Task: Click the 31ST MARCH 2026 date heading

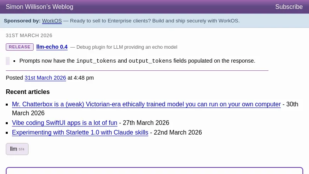Action: pyautogui.click(x=29, y=36)
